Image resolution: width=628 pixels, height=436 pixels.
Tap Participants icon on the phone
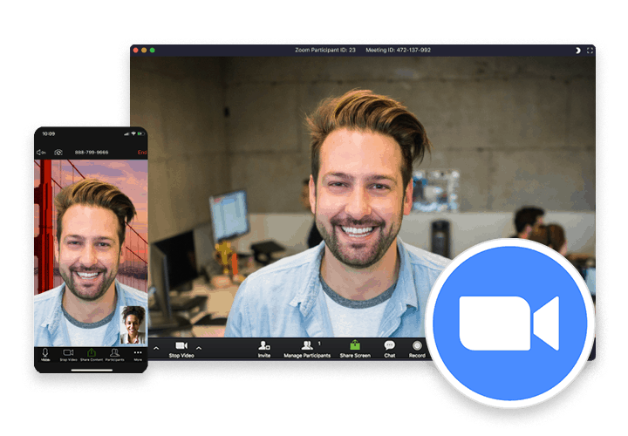(114, 354)
